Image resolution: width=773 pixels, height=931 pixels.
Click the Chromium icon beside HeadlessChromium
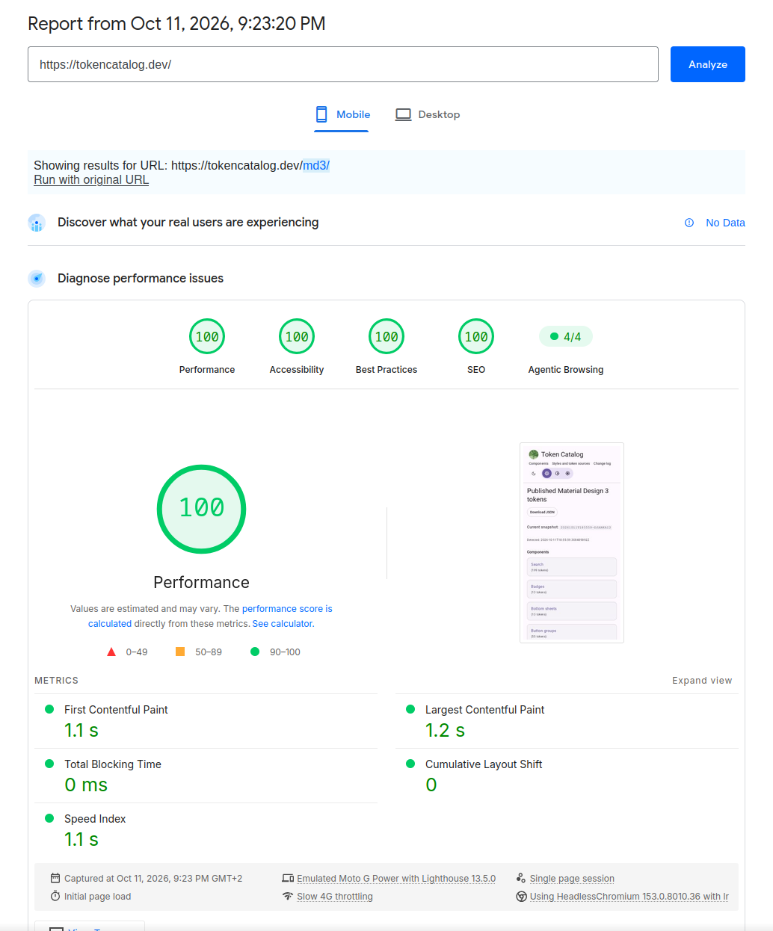point(521,896)
